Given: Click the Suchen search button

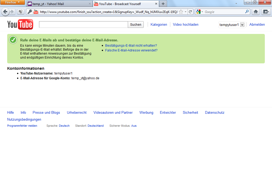Looking at the screenshot, I should (135, 24).
